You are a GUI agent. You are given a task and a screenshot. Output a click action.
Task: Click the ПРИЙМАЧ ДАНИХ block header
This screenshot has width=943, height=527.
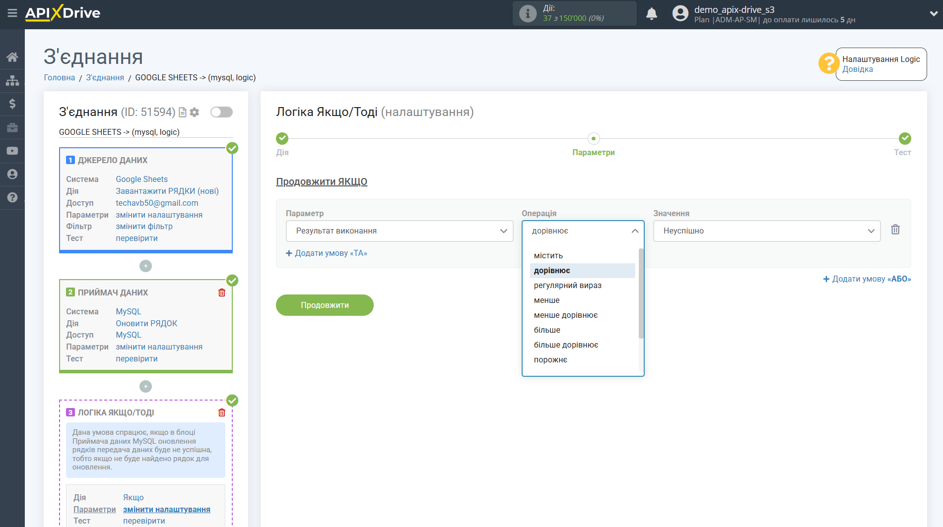click(x=113, y=293)
